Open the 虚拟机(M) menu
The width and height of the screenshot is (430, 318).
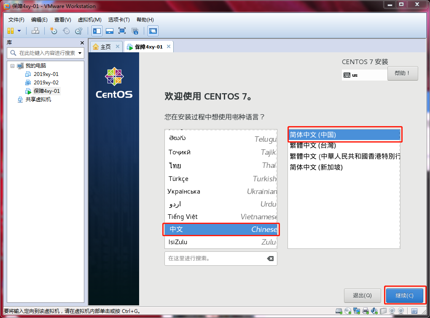(x=90, y=20)
